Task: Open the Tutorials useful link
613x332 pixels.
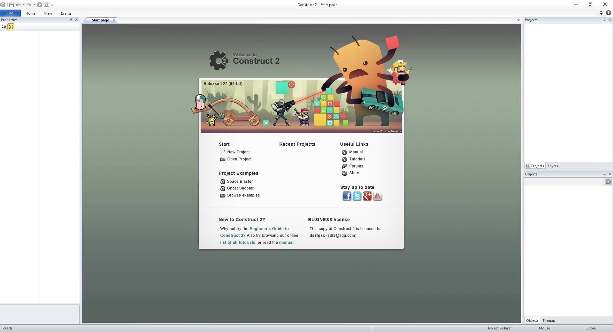Action: [357, 159]
